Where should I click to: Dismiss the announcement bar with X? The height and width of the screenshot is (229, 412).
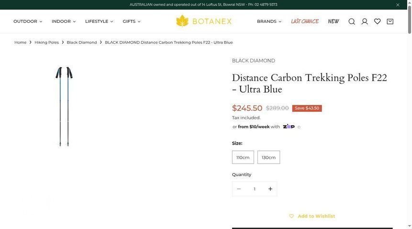[398, 5]
